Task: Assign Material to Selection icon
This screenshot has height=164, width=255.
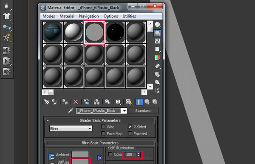Action: tap(65, 102)
